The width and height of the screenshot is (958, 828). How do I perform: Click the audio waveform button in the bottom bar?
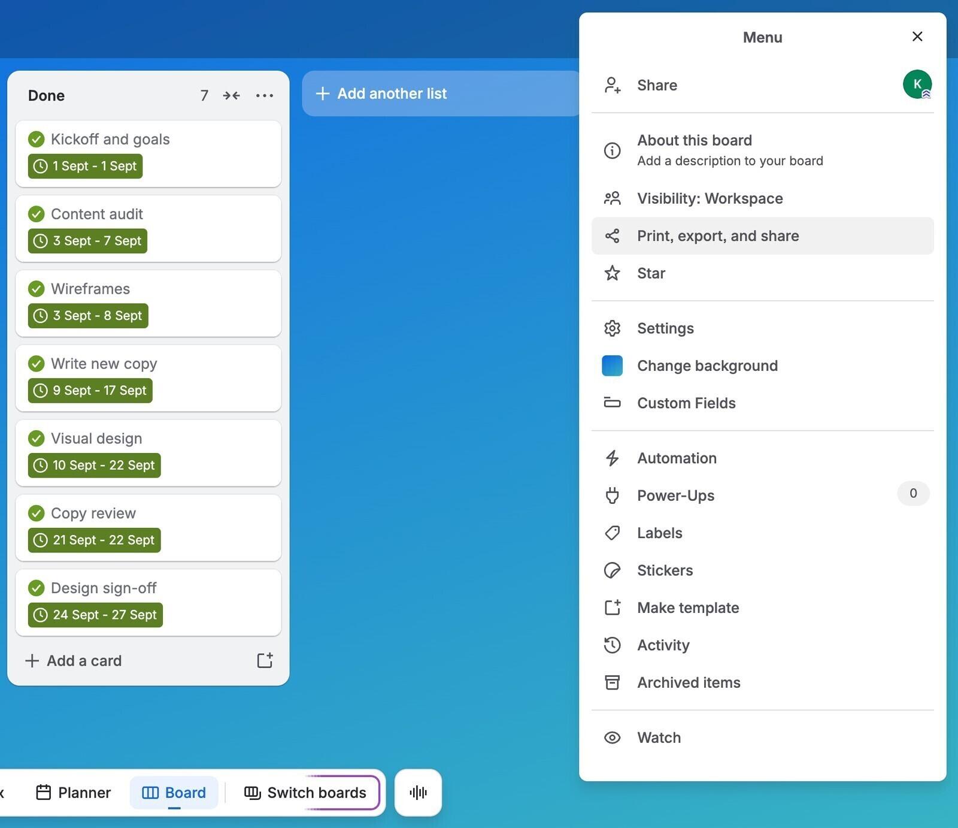click(x=418, y=793)
